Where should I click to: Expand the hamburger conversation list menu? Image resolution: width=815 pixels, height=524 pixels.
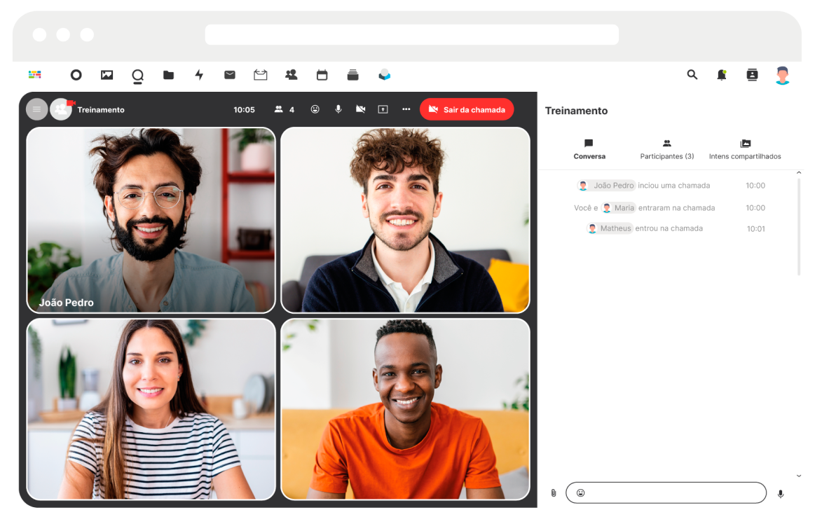(x=36, y=109)
